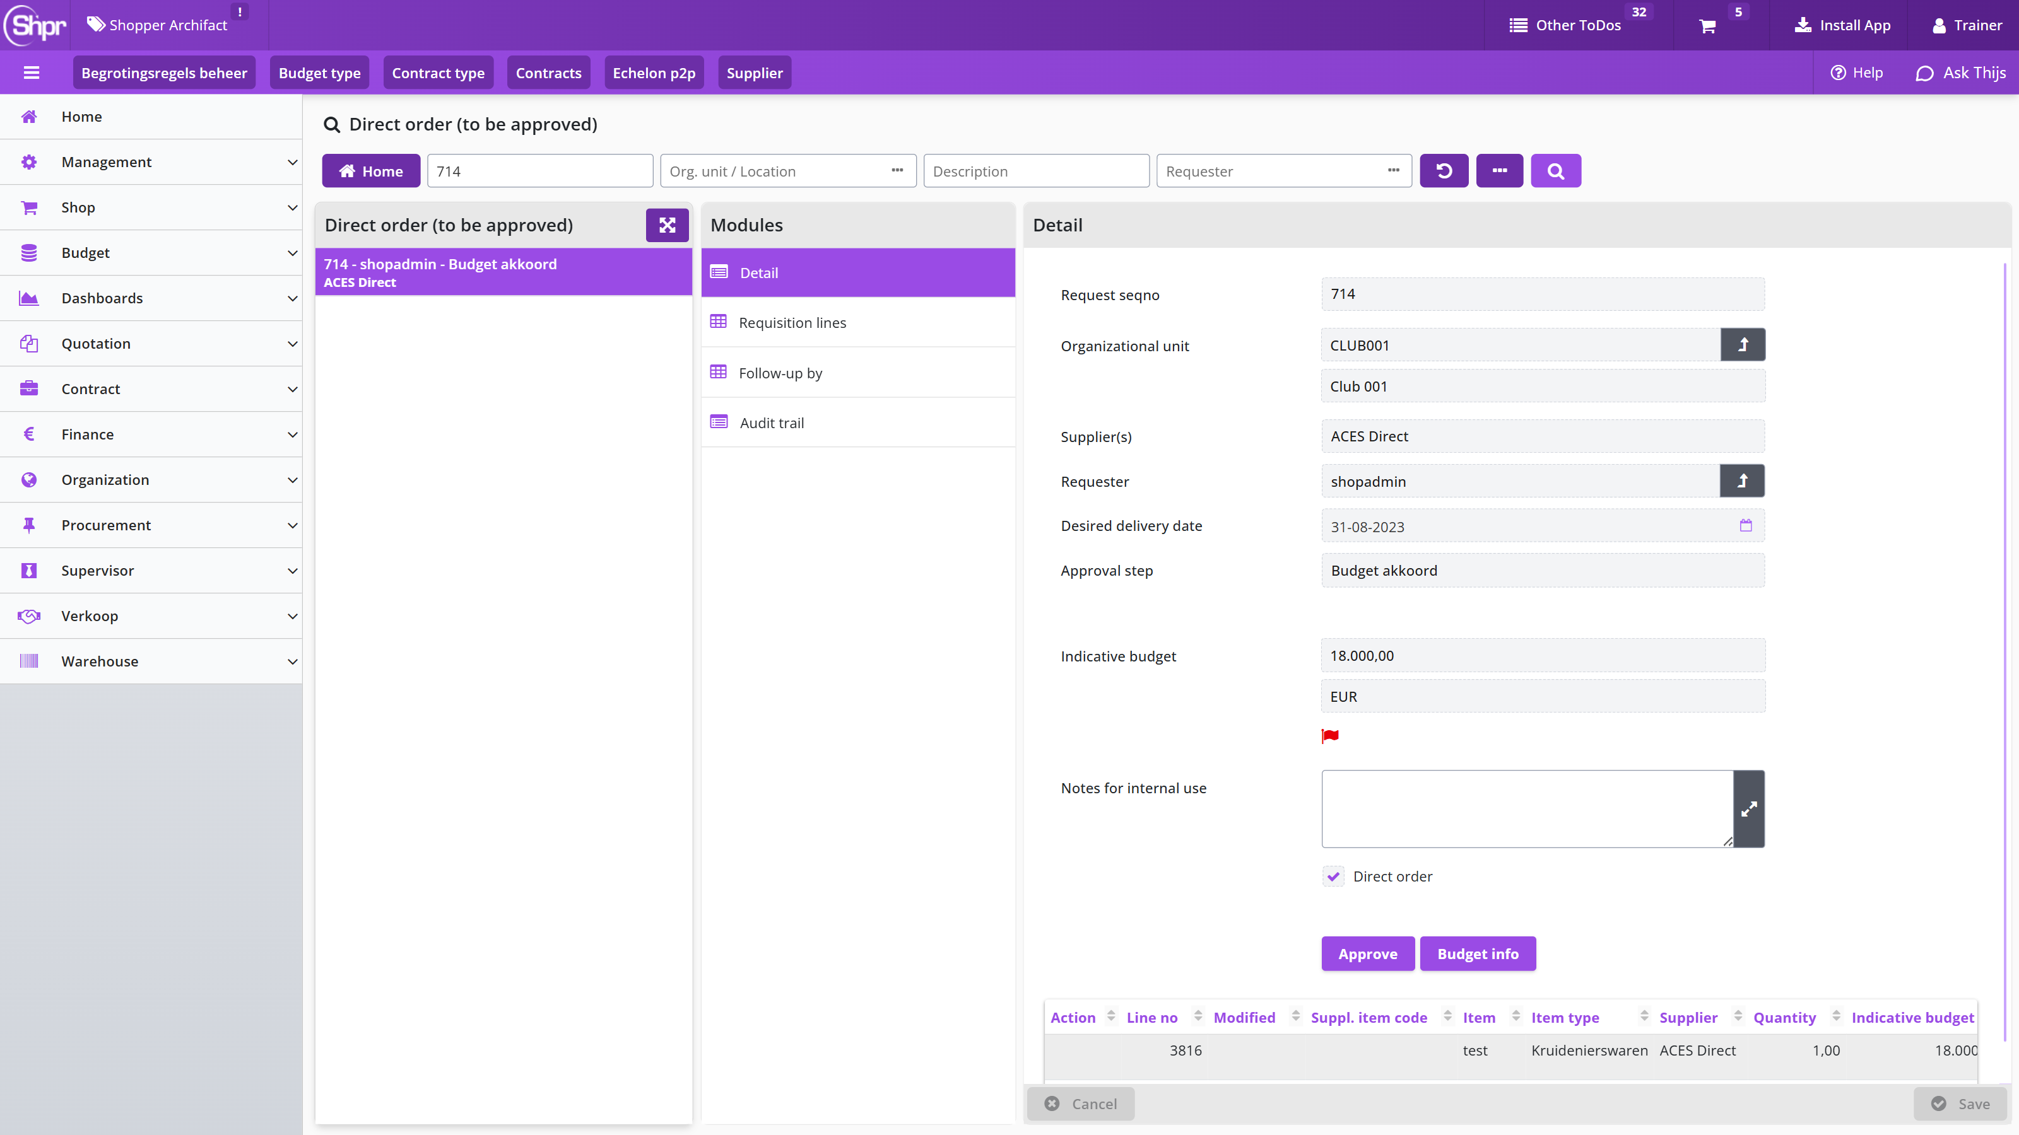2019x1135 pixels.
Task: Click the reset search icon button
Action: pos(1444,171)
